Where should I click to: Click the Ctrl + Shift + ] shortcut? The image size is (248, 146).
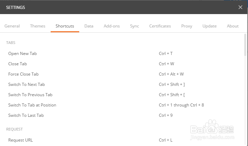point(172,85)
